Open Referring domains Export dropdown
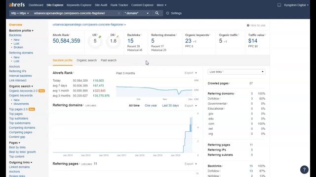The height and width of the screenshot is (177, 316). click(191, 106)
